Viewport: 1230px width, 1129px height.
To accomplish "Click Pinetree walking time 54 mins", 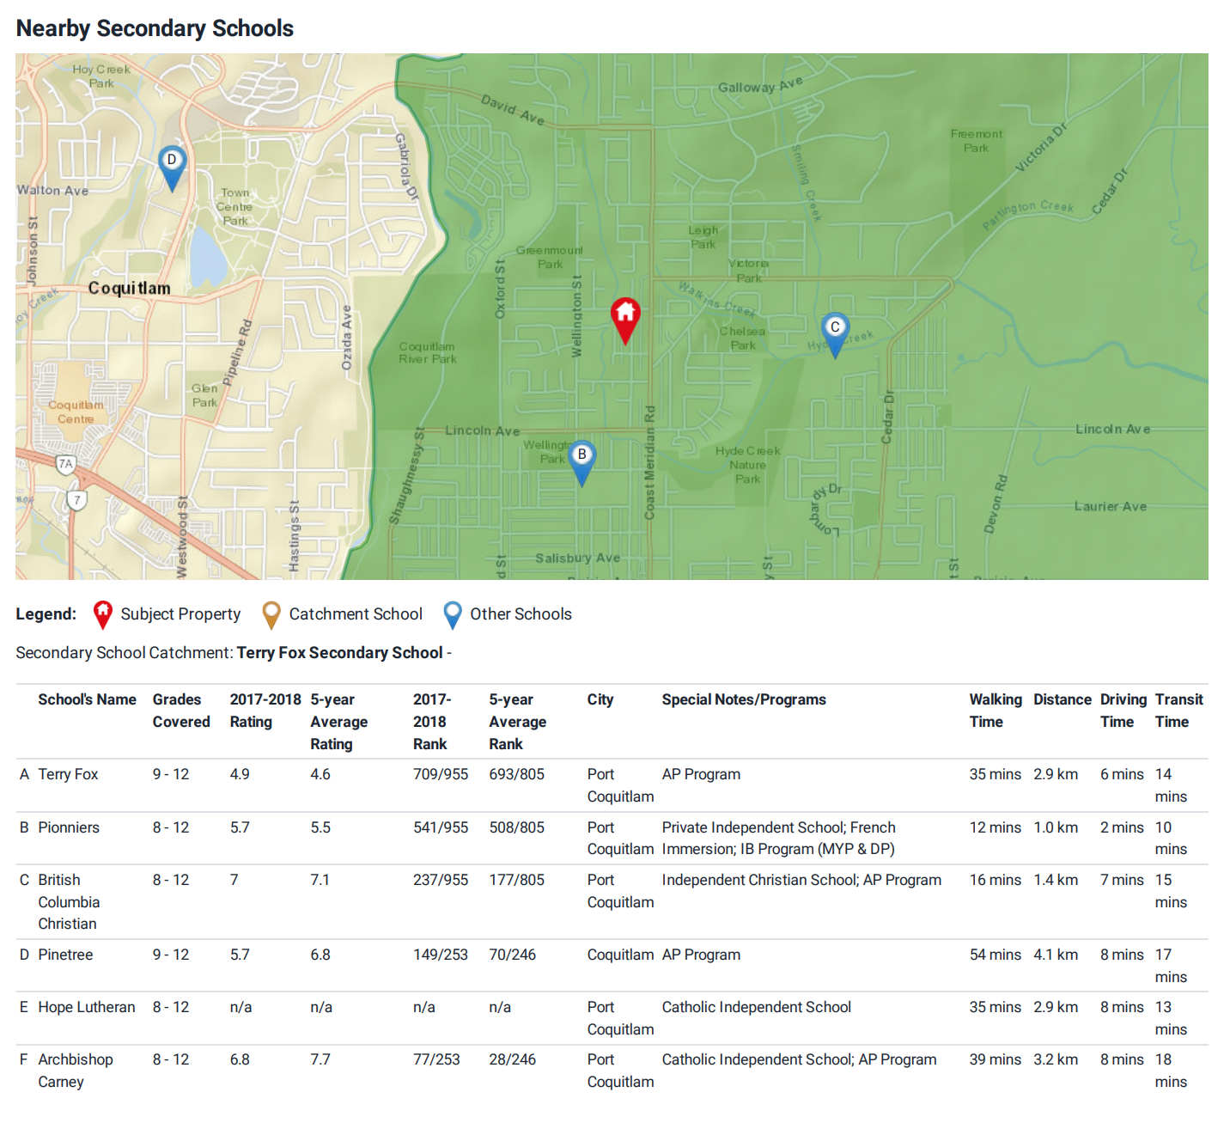I will tap(996, 955).
